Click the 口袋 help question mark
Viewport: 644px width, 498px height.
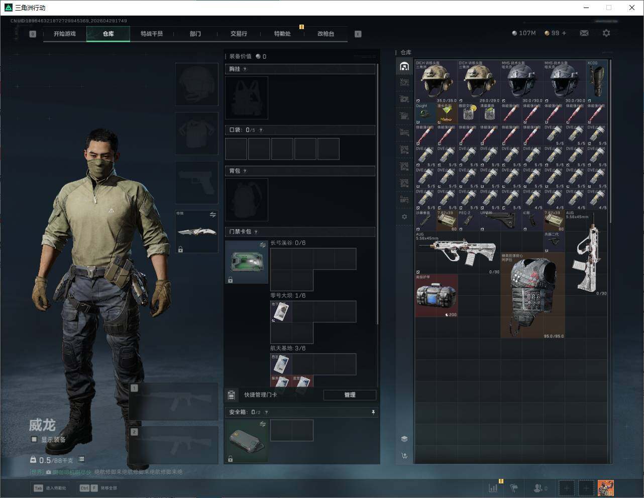click(x=261, y=130)
